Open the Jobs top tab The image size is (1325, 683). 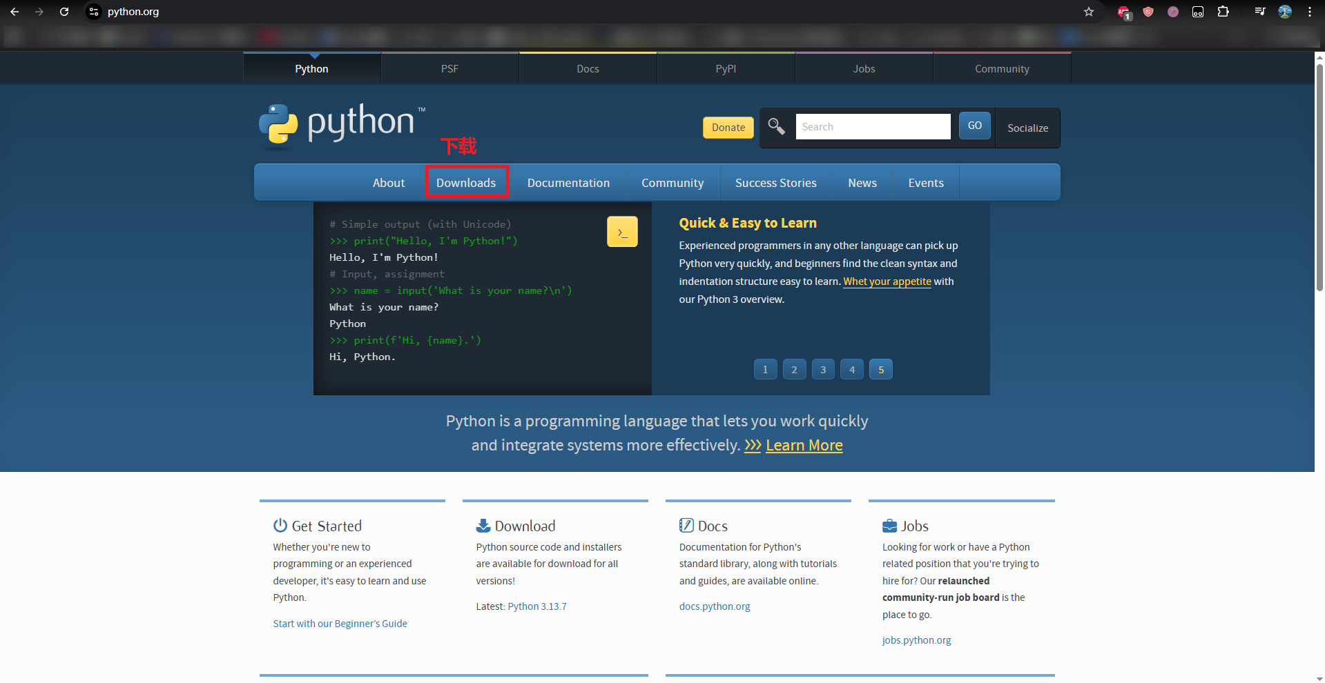864,68
